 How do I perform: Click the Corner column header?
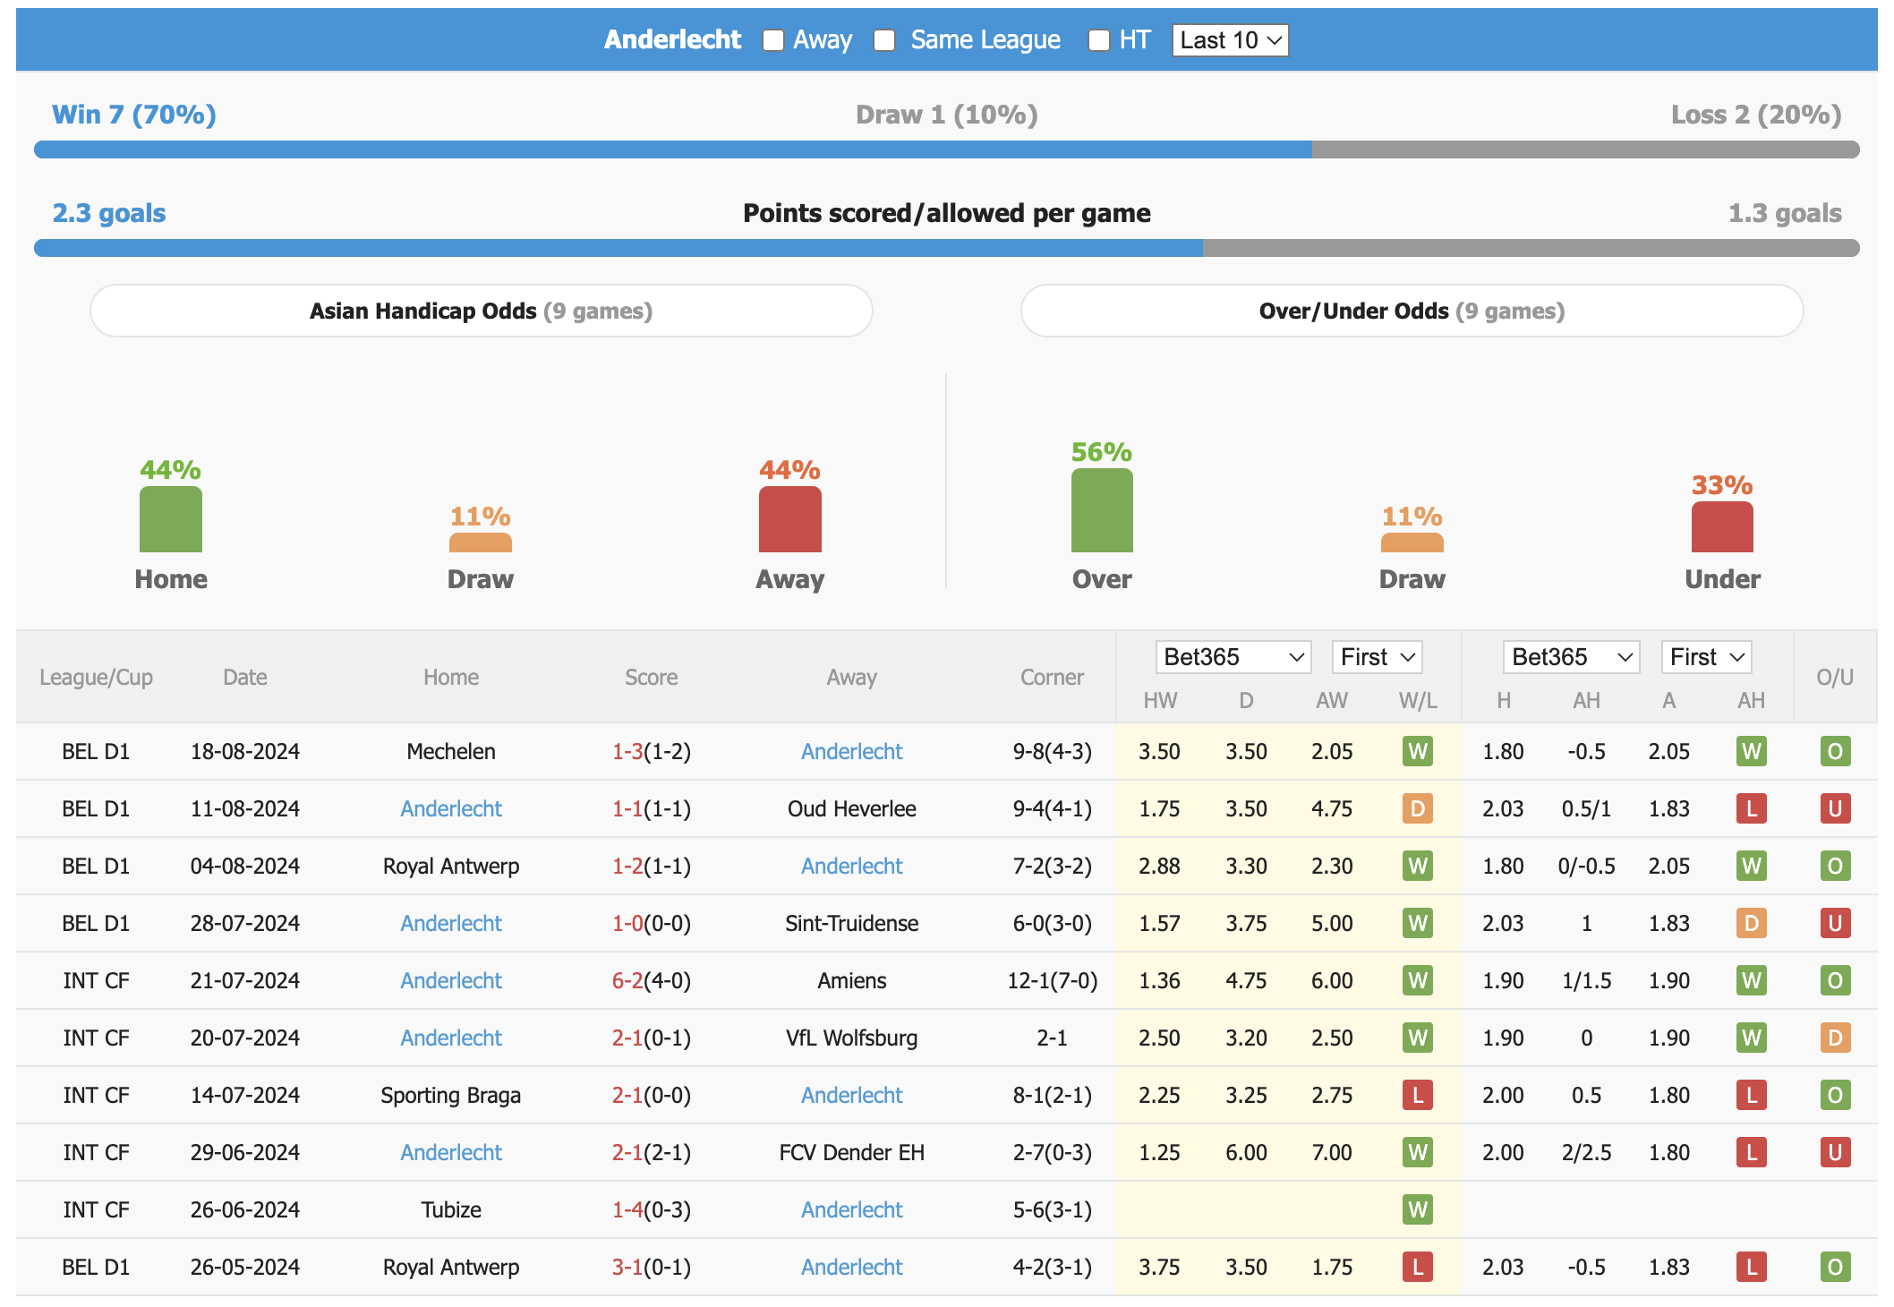[1052, 678]
